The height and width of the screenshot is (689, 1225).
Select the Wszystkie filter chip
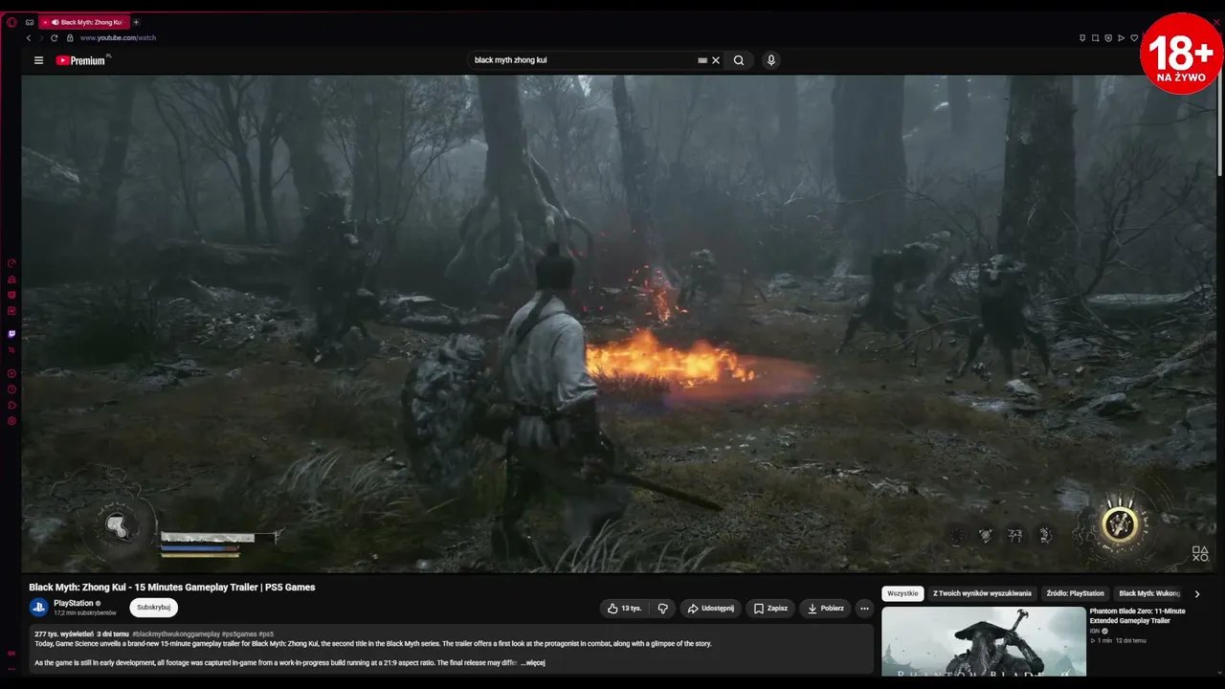point(902,593)
